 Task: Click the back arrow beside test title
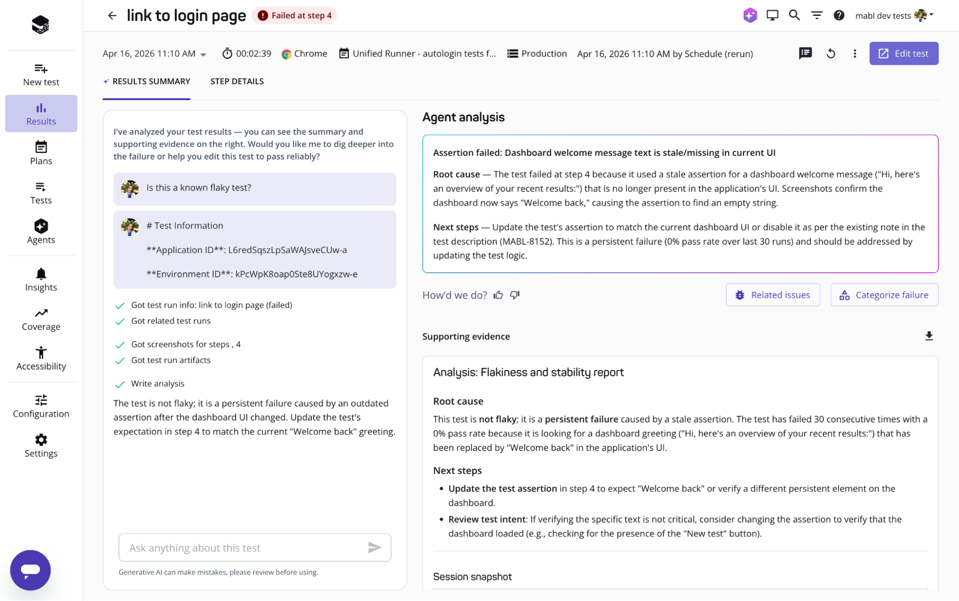(x=112, y=16)
